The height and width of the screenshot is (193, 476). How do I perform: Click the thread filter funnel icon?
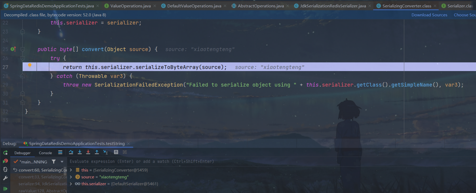54,162
